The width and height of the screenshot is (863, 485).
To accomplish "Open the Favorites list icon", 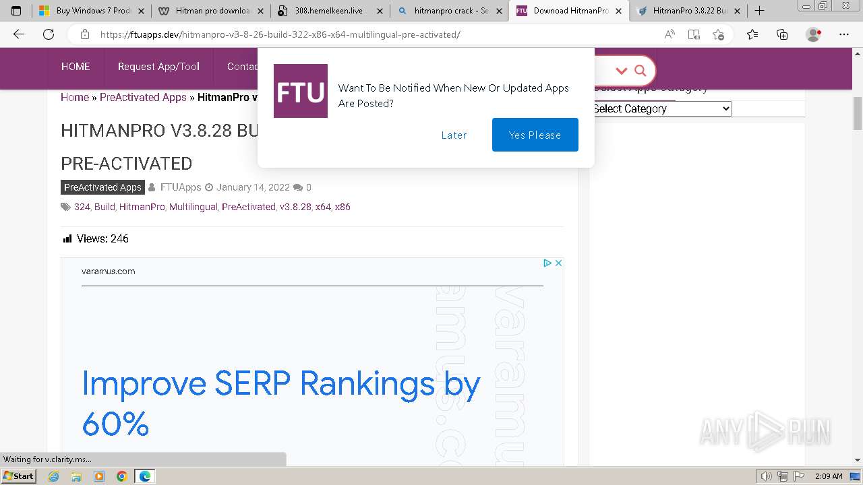I will point(752,34).
